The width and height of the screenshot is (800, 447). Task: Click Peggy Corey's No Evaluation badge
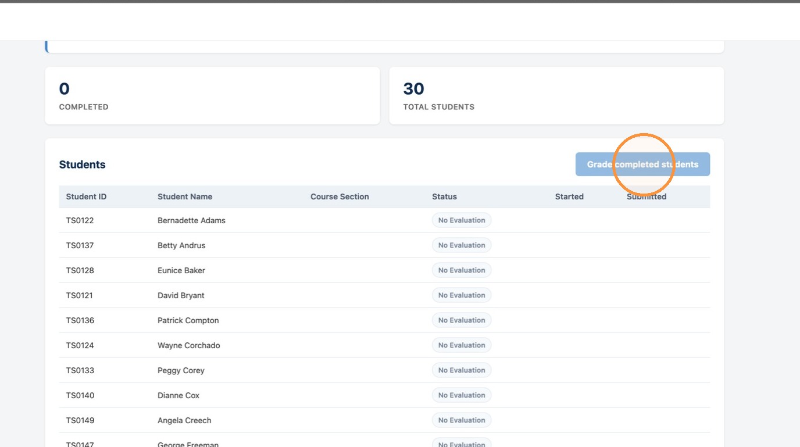point(462,370)
